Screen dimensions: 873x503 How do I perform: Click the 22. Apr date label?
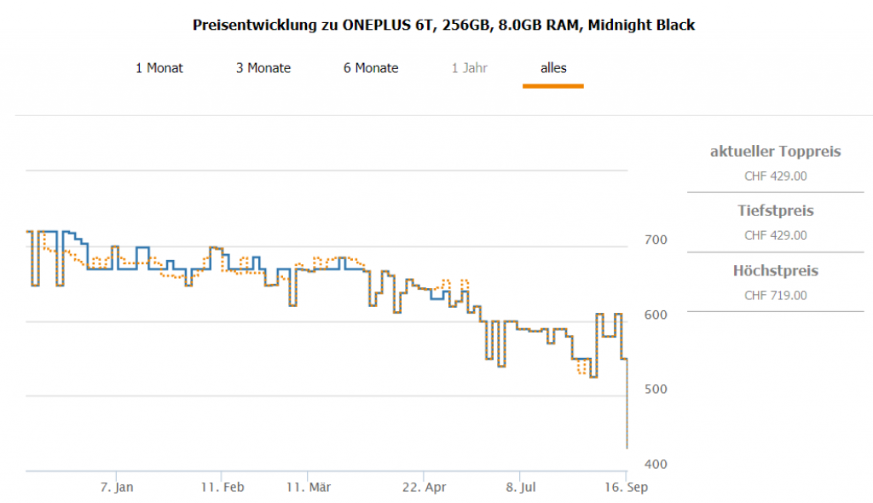424,488
